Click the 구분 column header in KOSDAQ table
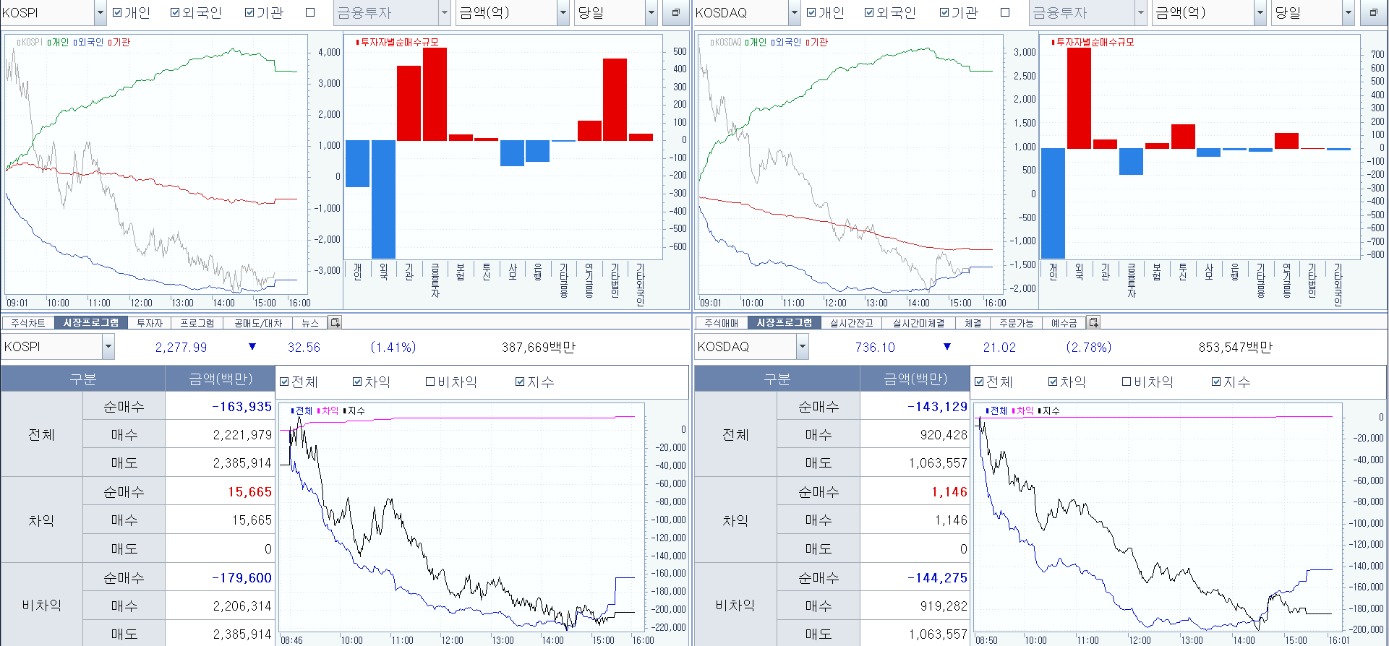The image size is (1389, 646). pyautogui.click(x=777, y=379)
